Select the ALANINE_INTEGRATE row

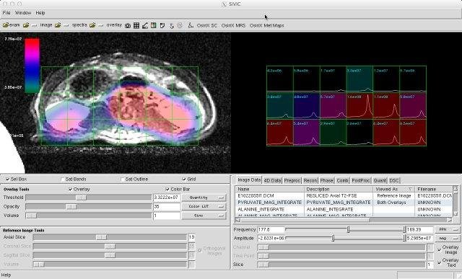[x=344, y=209]
